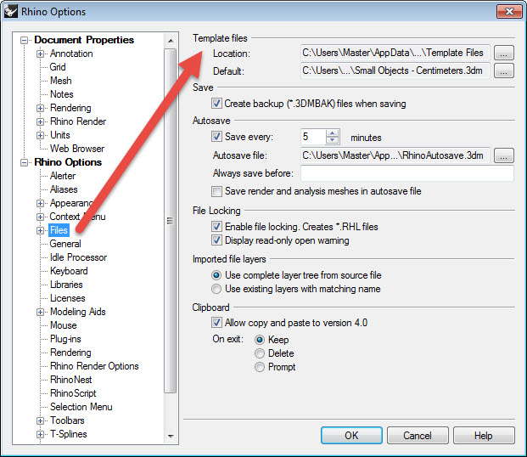Select Rhino Render Options in the tree

(94, 366)
